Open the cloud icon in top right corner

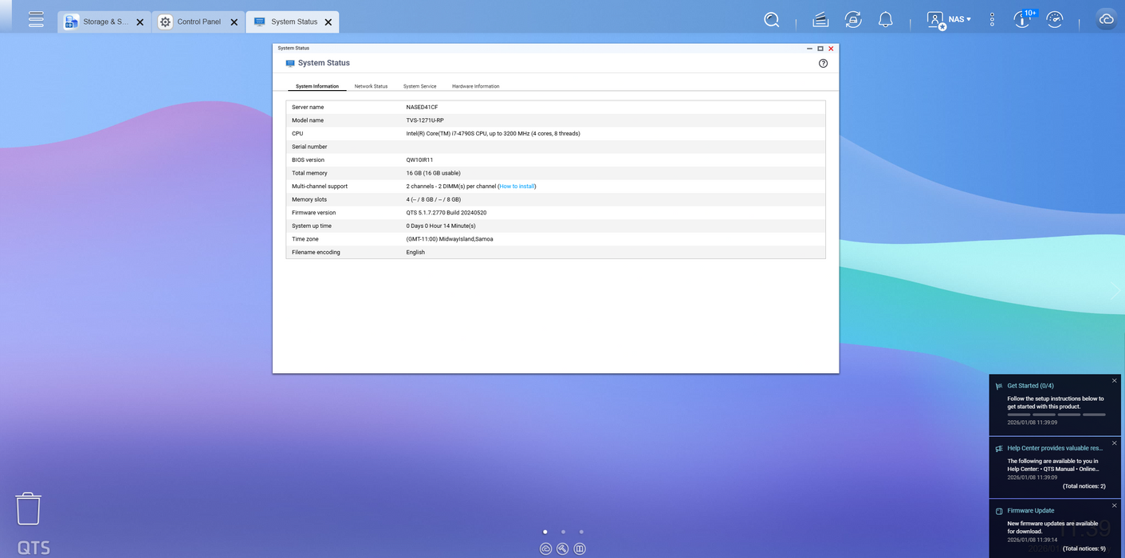(1106, 20)
